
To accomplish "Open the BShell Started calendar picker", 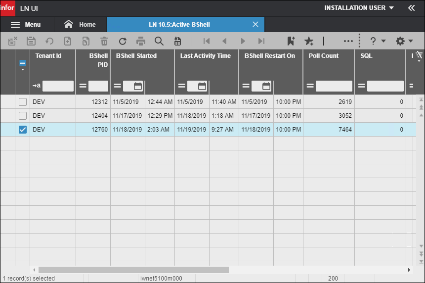I will (138, 86).
